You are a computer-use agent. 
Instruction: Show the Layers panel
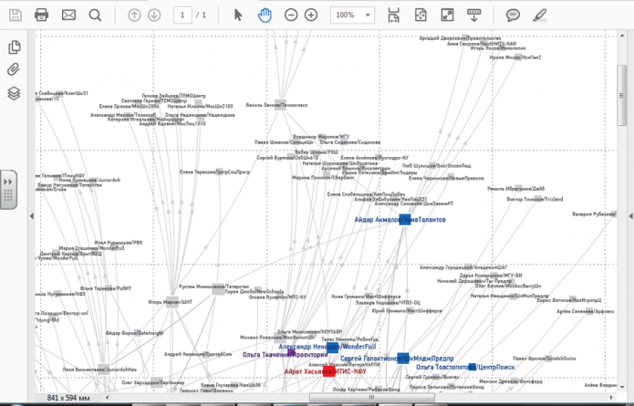point(14,93)
